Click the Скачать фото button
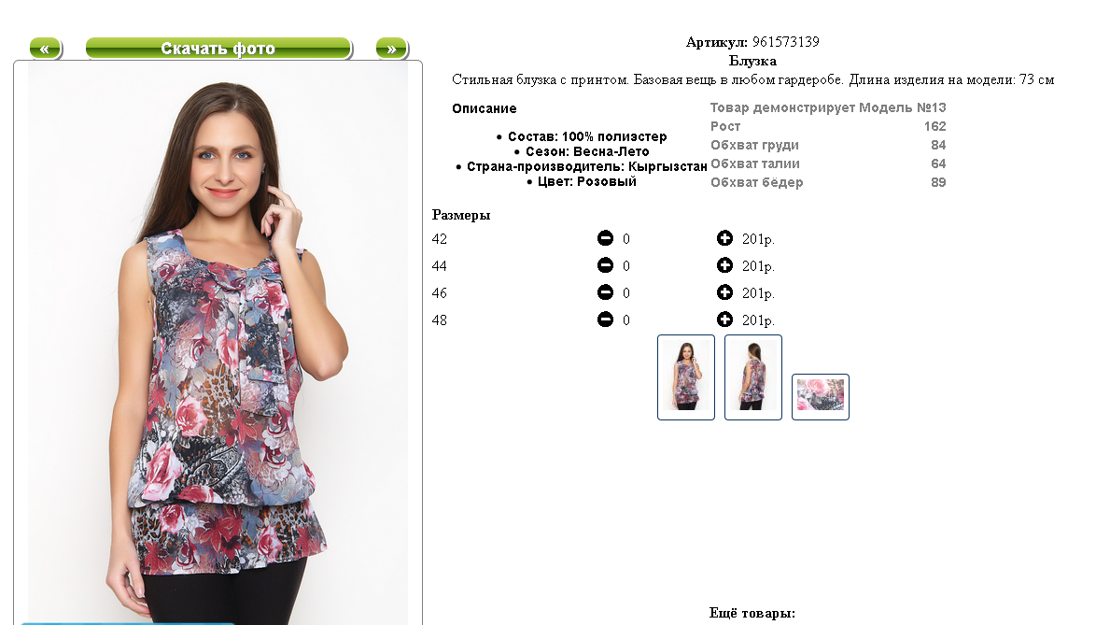Image resolution: width=1096 pixels, height=625 pixels. [218, 49]
